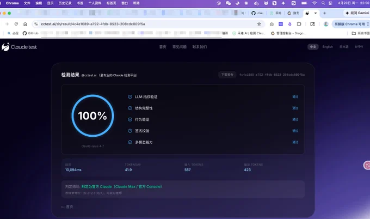Switch language to English
This screenshot has width=370, height=219.
328,47
